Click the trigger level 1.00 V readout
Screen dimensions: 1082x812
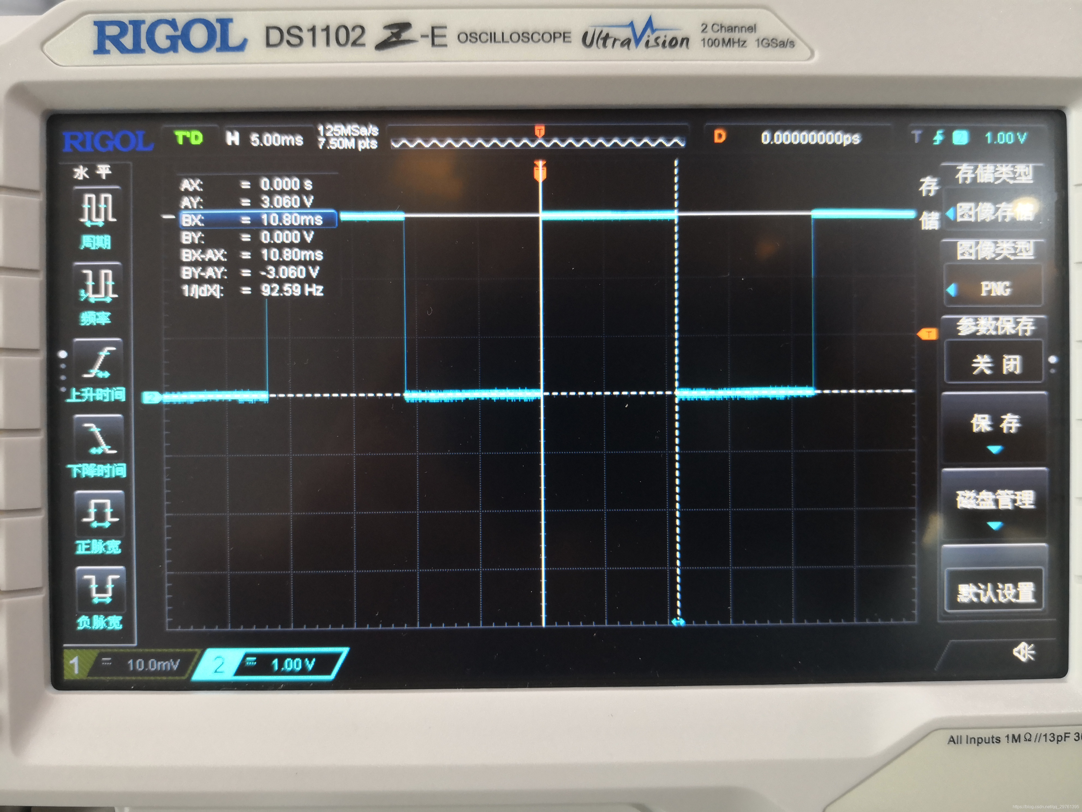[x=1005, y=138]
